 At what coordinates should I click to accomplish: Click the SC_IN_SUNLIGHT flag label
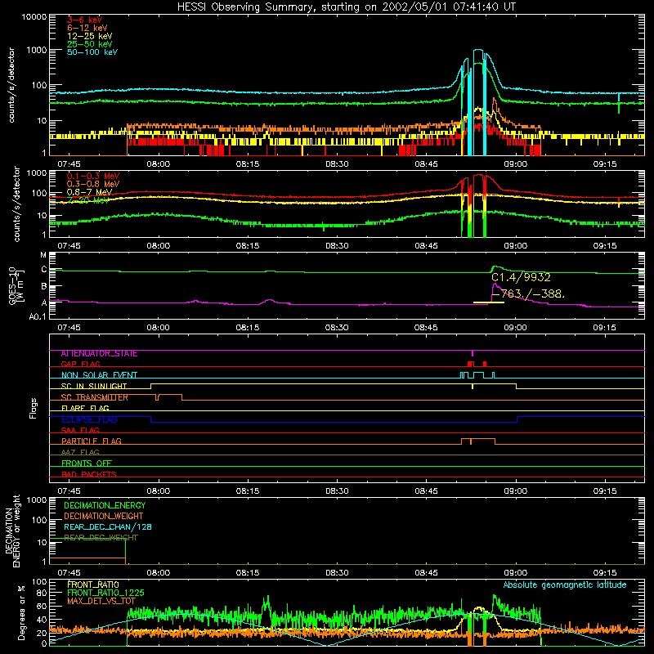(x=94, y=386)
